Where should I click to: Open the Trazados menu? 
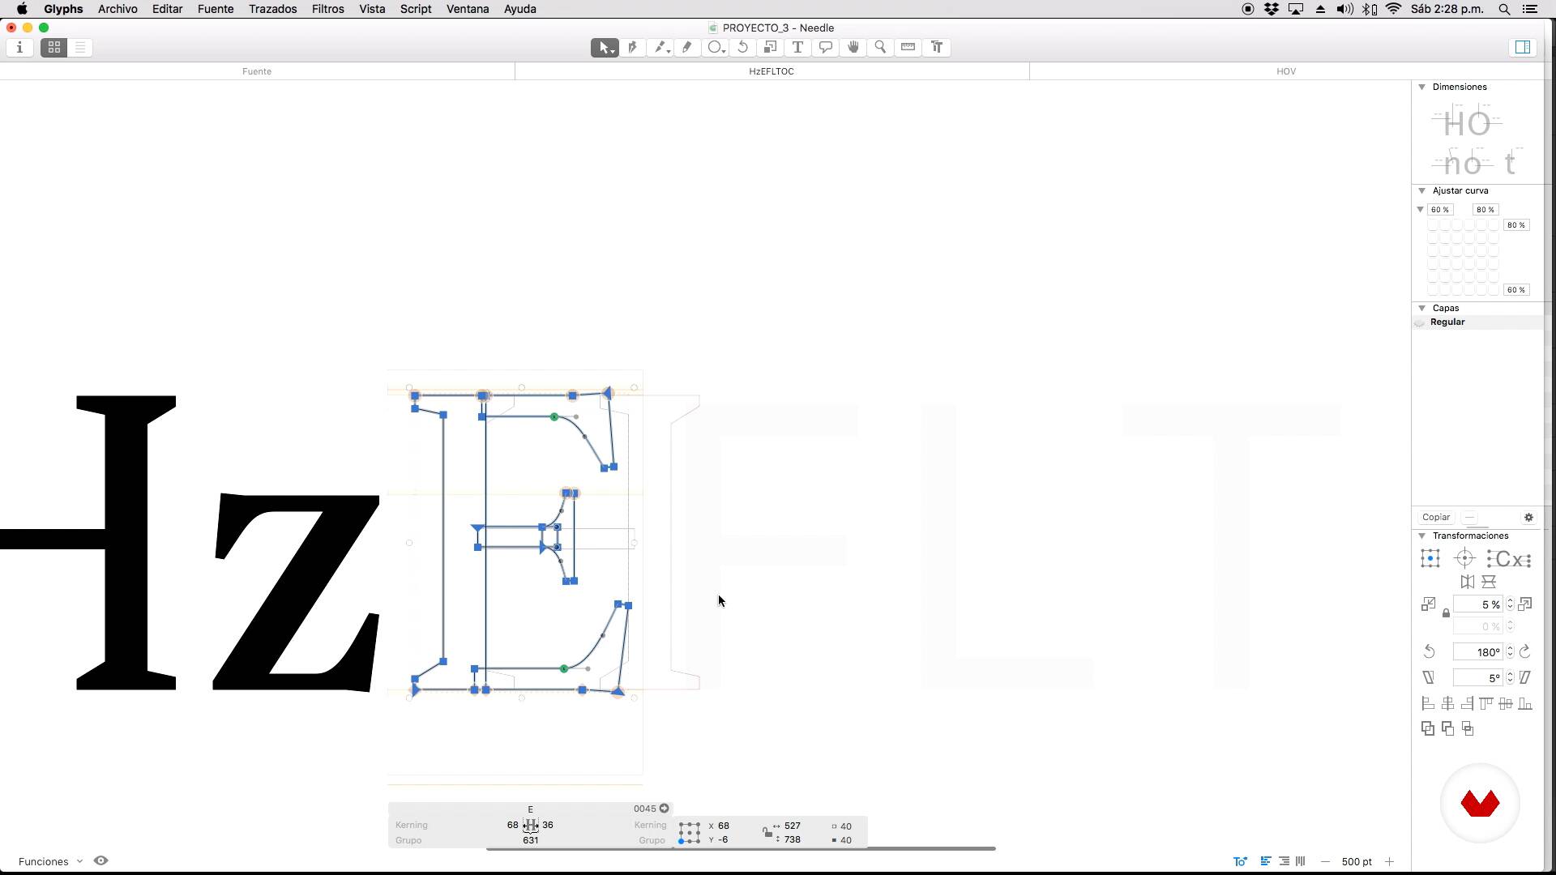coord(272,9)
